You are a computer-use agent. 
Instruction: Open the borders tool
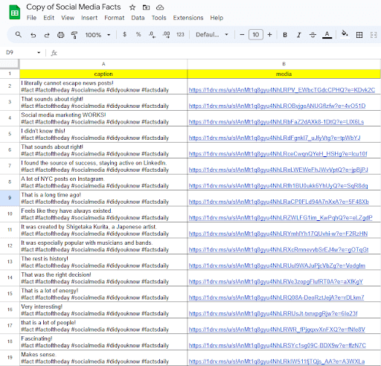coord(359,35)
